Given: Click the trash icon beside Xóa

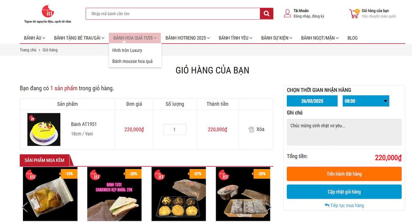Looking at the screenshot, I should [251, 129].
